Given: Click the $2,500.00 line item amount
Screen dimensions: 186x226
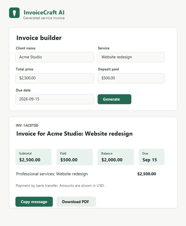Looking at the screenshot, I should point(146,174).
